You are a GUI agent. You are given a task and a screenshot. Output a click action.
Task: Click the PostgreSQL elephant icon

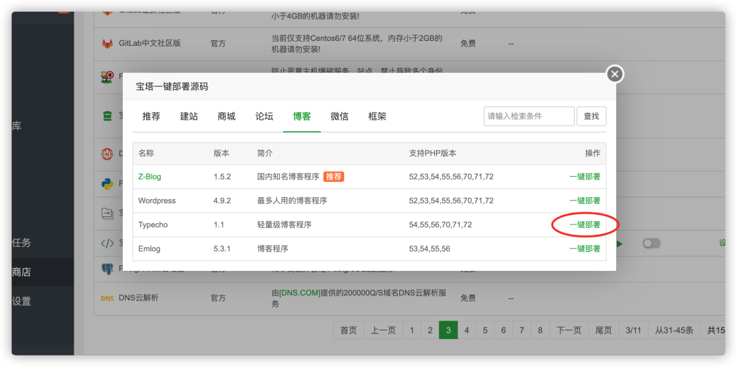pyautogui.click(x=108, y=269)
